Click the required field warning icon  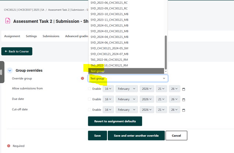(82, 78)
